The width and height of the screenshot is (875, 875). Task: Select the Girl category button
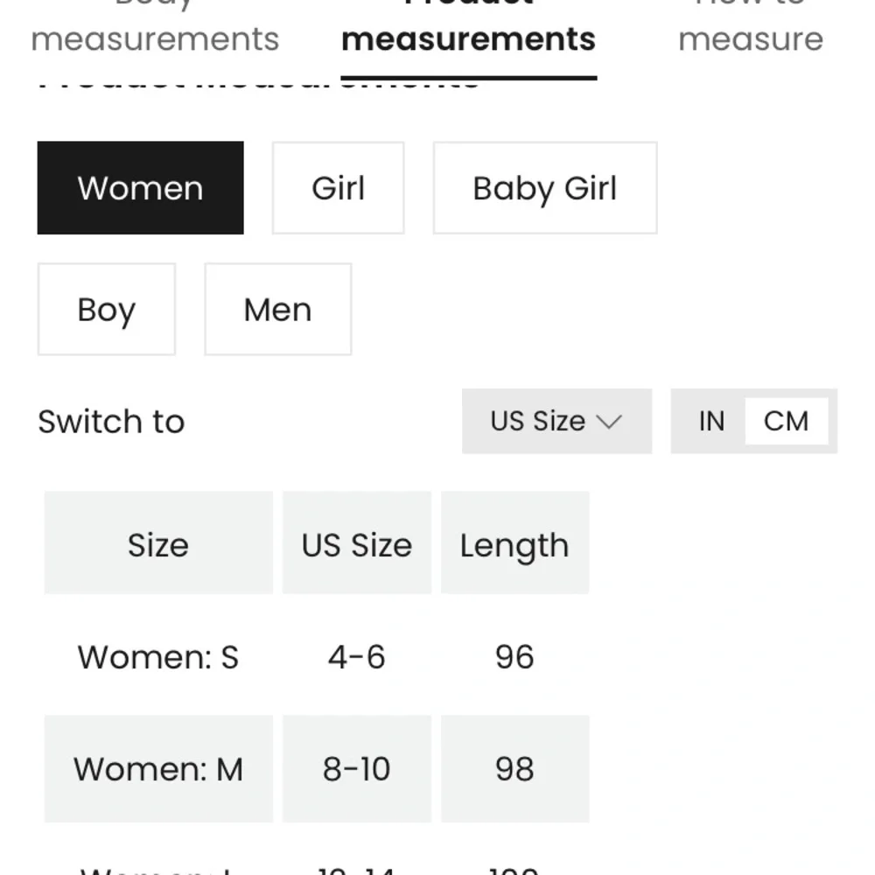(338, 188)
